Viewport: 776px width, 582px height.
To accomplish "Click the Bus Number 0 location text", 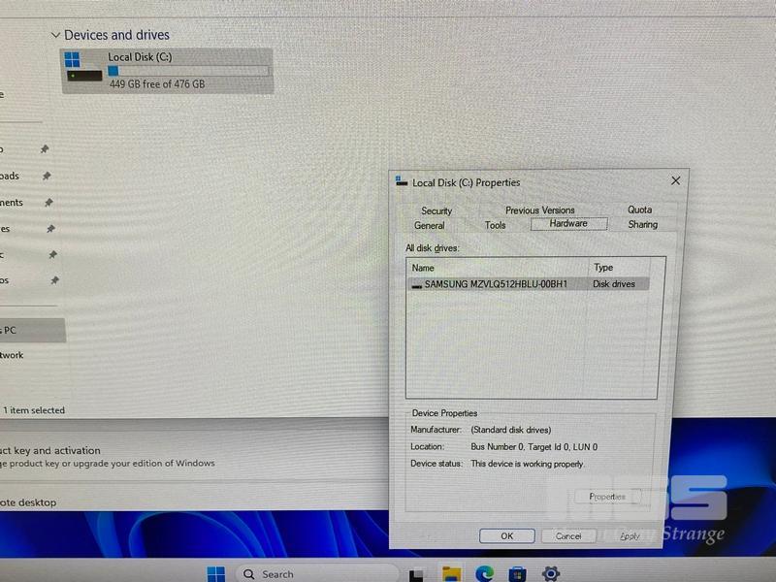I will 534,447.
